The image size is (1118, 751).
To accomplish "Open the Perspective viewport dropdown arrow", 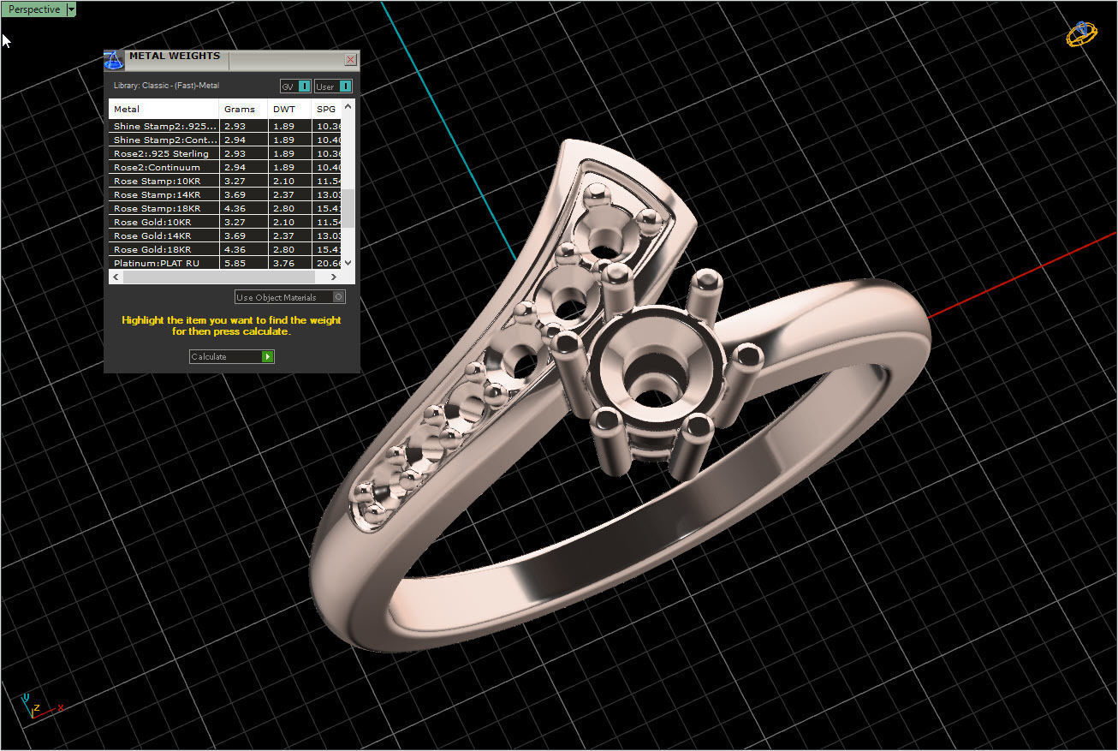I will (x=71, y=9).
